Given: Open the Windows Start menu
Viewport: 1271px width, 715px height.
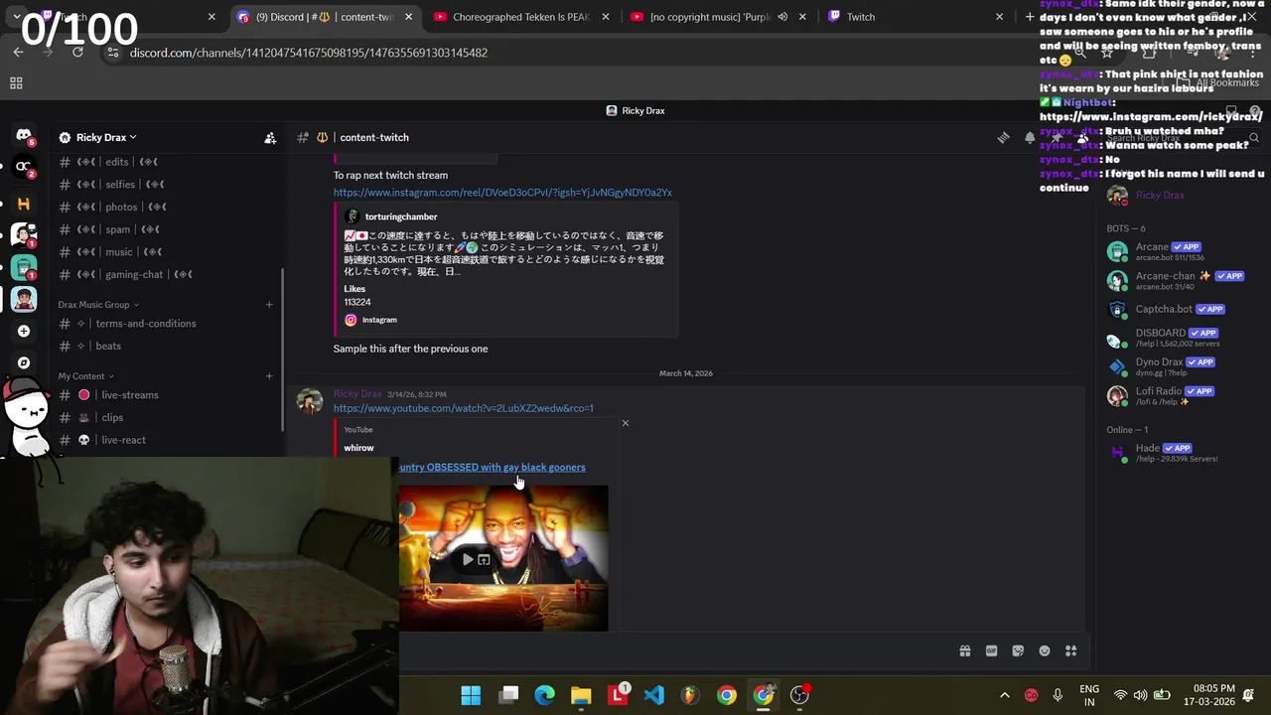Looking at the screenshot, I should (471, 695).
